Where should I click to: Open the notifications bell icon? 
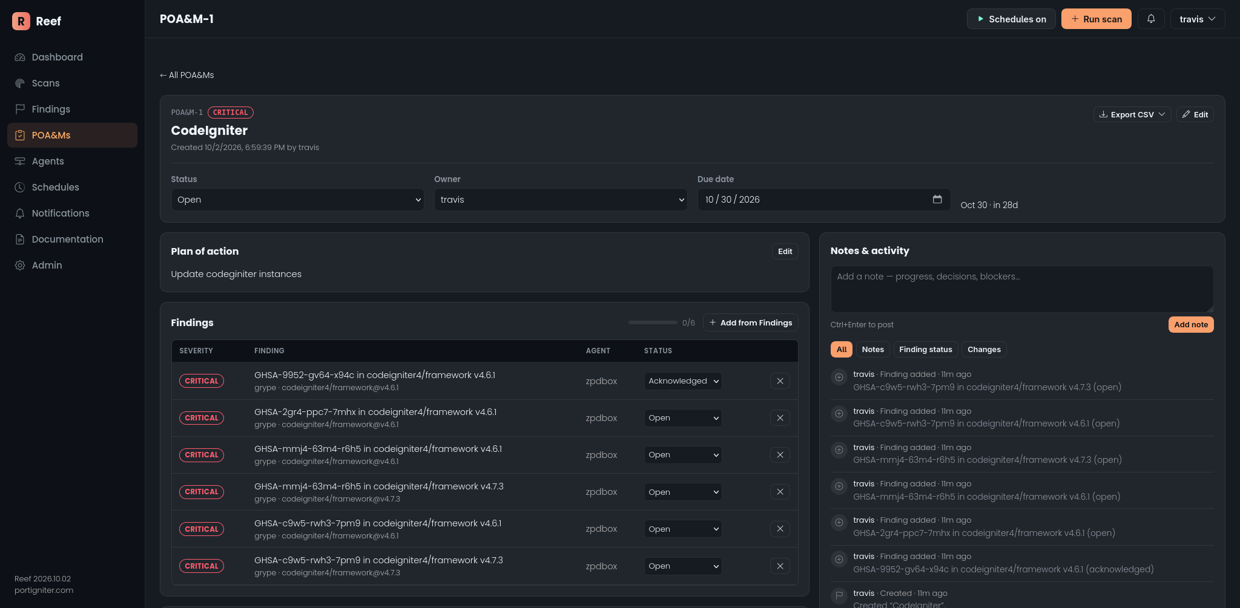click(x=1151, y=19)
